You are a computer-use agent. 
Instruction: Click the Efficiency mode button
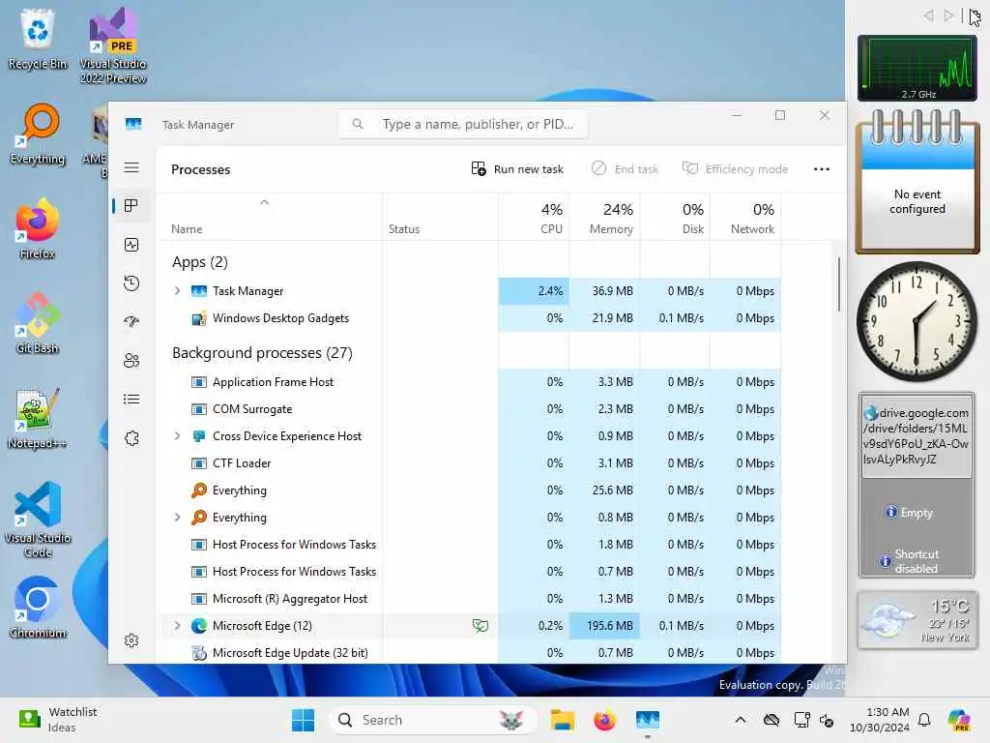735,169
